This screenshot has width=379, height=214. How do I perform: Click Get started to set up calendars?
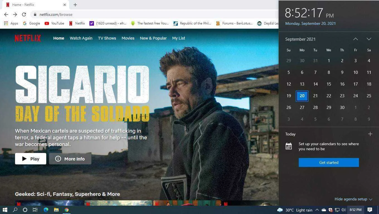pyautogui.click(x=329, y=162)
